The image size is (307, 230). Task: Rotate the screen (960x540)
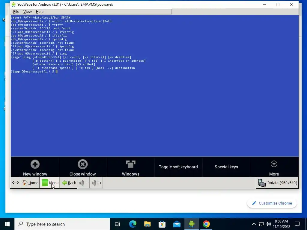point(277,183)
